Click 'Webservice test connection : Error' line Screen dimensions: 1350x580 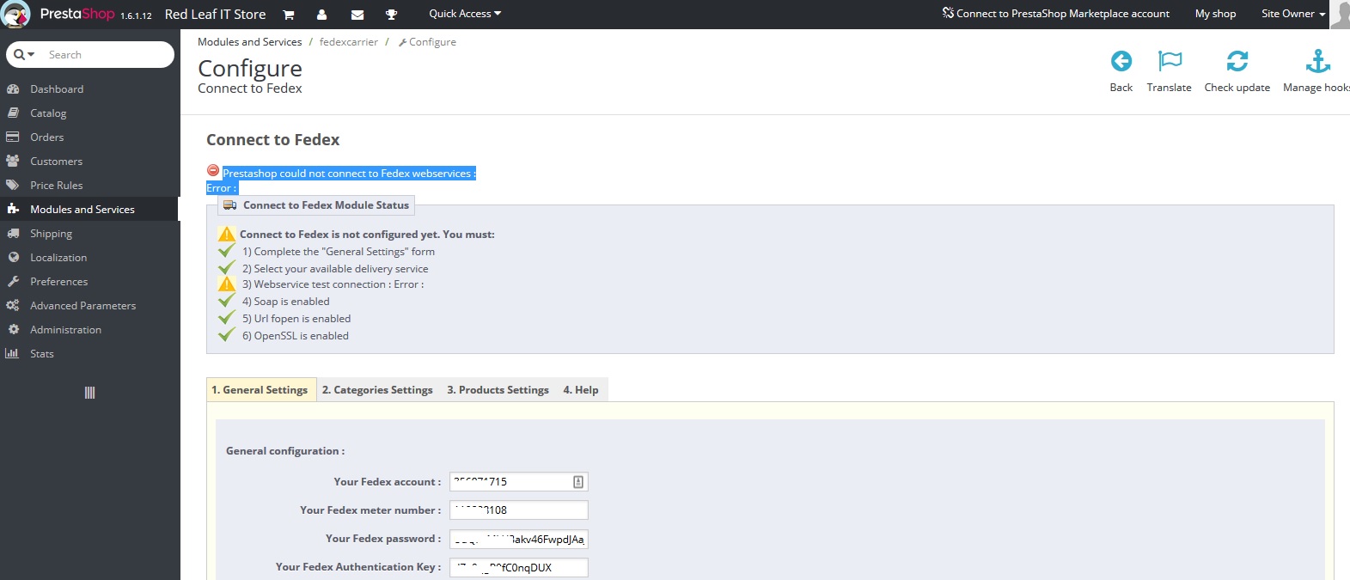pos(333,284)
